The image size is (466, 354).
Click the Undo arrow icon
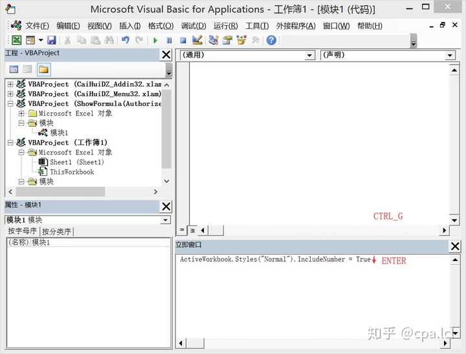click(x=126, y=40)
